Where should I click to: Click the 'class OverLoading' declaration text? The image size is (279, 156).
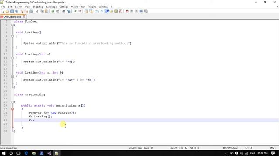(30, 94)
